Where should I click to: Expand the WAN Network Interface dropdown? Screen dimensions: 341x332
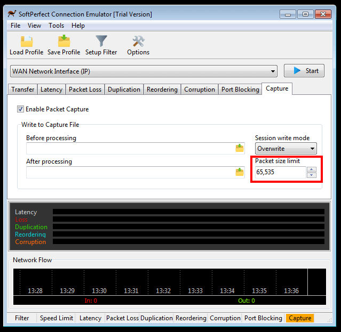273,71
